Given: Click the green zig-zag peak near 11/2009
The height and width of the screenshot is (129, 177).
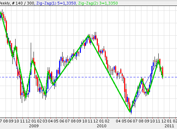Looking at the screenshot, I should coord(88,36).
